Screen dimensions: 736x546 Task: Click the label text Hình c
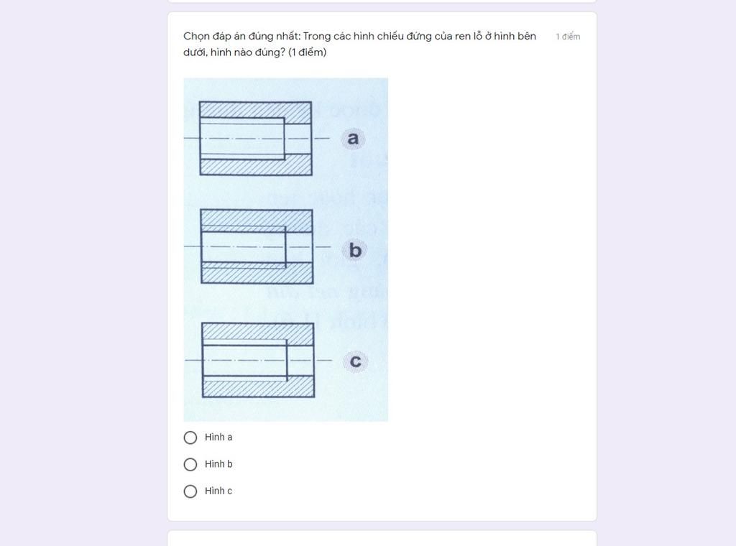click(x=218, y=491)
